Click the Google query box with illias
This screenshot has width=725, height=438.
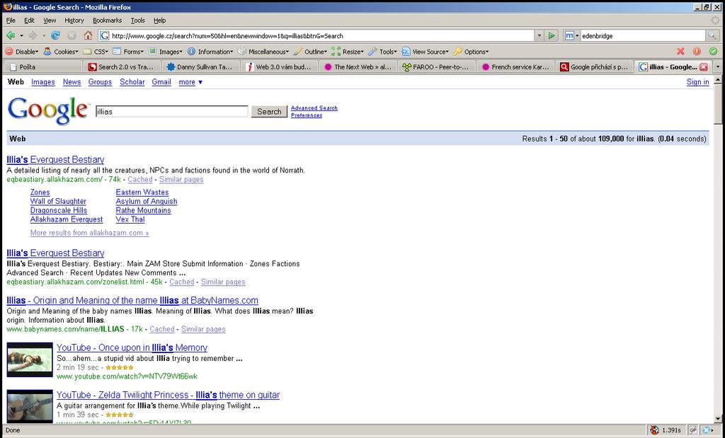tap(172, 111)
